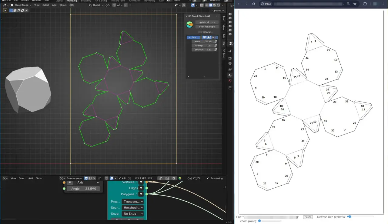This screenshot has width=388, height=224.
Task: Toggle proportional editing in viewport header
Action: point(126,5)
